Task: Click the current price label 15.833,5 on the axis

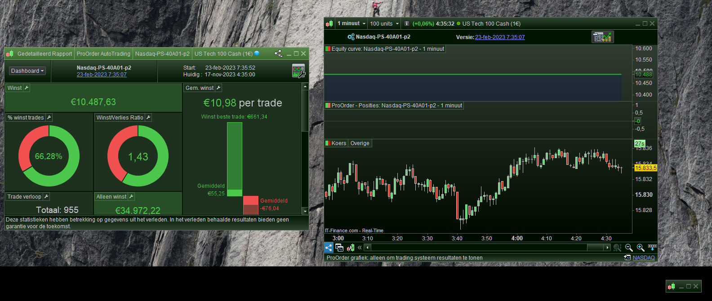Action: click(645, 168)
